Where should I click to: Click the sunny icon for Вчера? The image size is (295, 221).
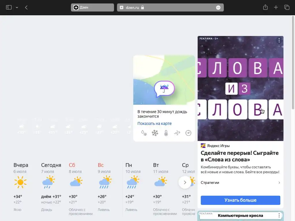[x=20, y=182]
